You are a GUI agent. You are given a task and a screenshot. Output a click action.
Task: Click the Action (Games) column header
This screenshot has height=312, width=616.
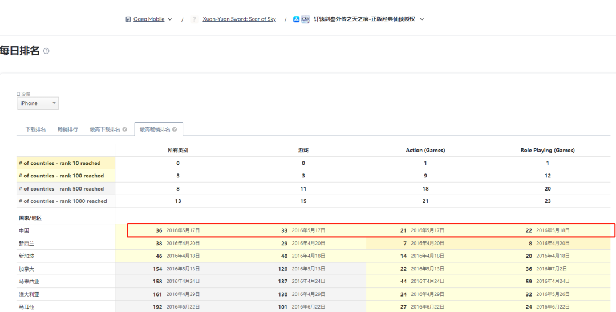425,150
